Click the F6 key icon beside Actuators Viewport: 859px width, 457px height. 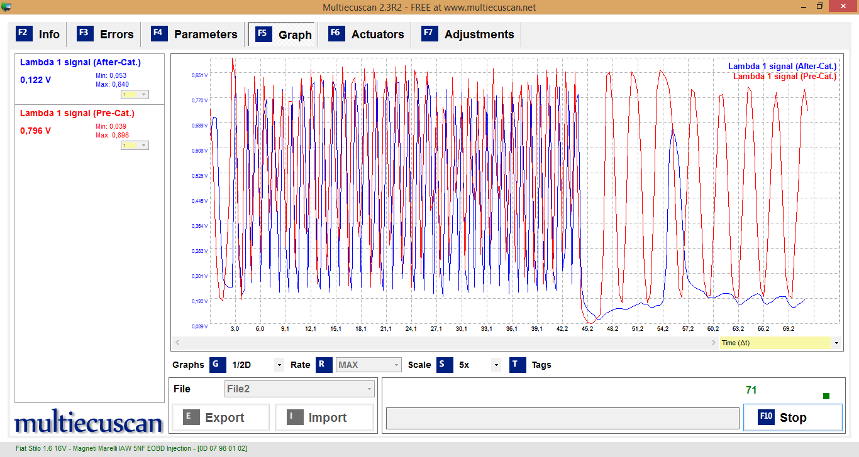[336, 33]
